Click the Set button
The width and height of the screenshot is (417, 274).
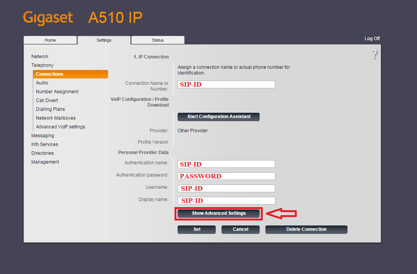pyautogui.click(x=197, y=229)
